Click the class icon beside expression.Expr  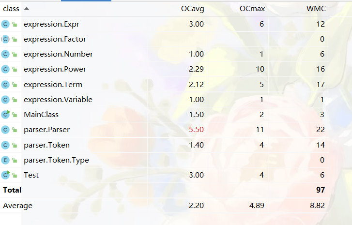click(5, 24)
